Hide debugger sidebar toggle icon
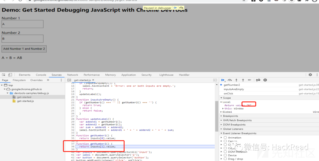This screenshot has width=319, height=161. tap(215, 80)
